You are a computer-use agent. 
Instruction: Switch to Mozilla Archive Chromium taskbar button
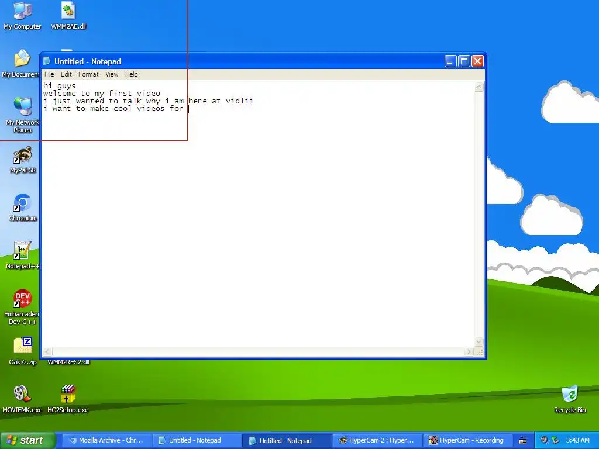click(106, 440)
